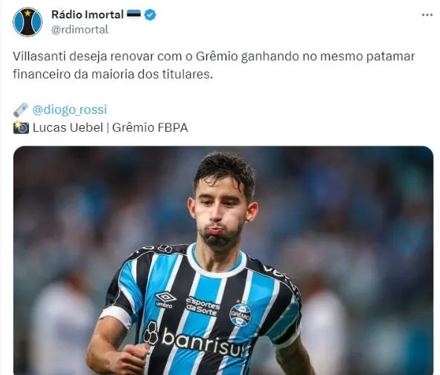Screen dimensions: 440x375
Task: Select the Grêmio FBPA credit text
Action: pos(150,128)
